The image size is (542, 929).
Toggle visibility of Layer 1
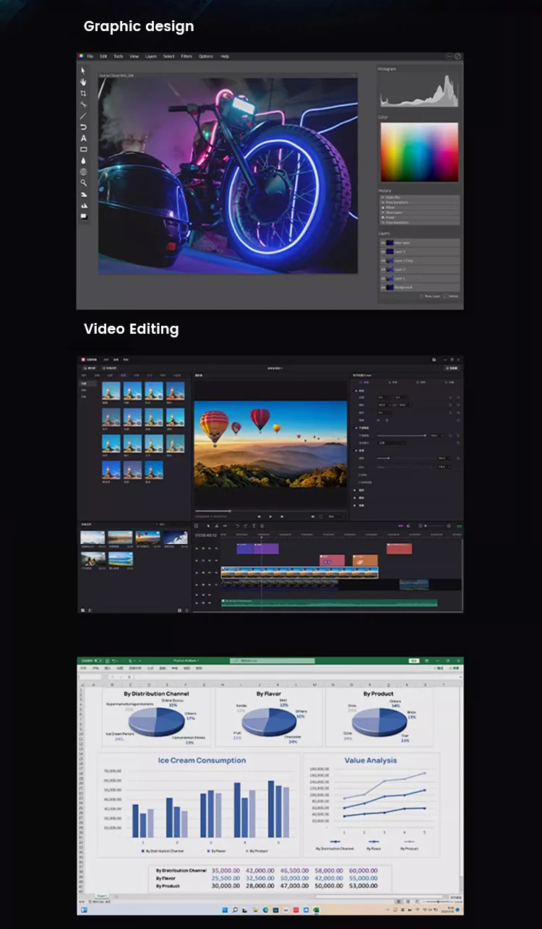(x=383, y=278)
